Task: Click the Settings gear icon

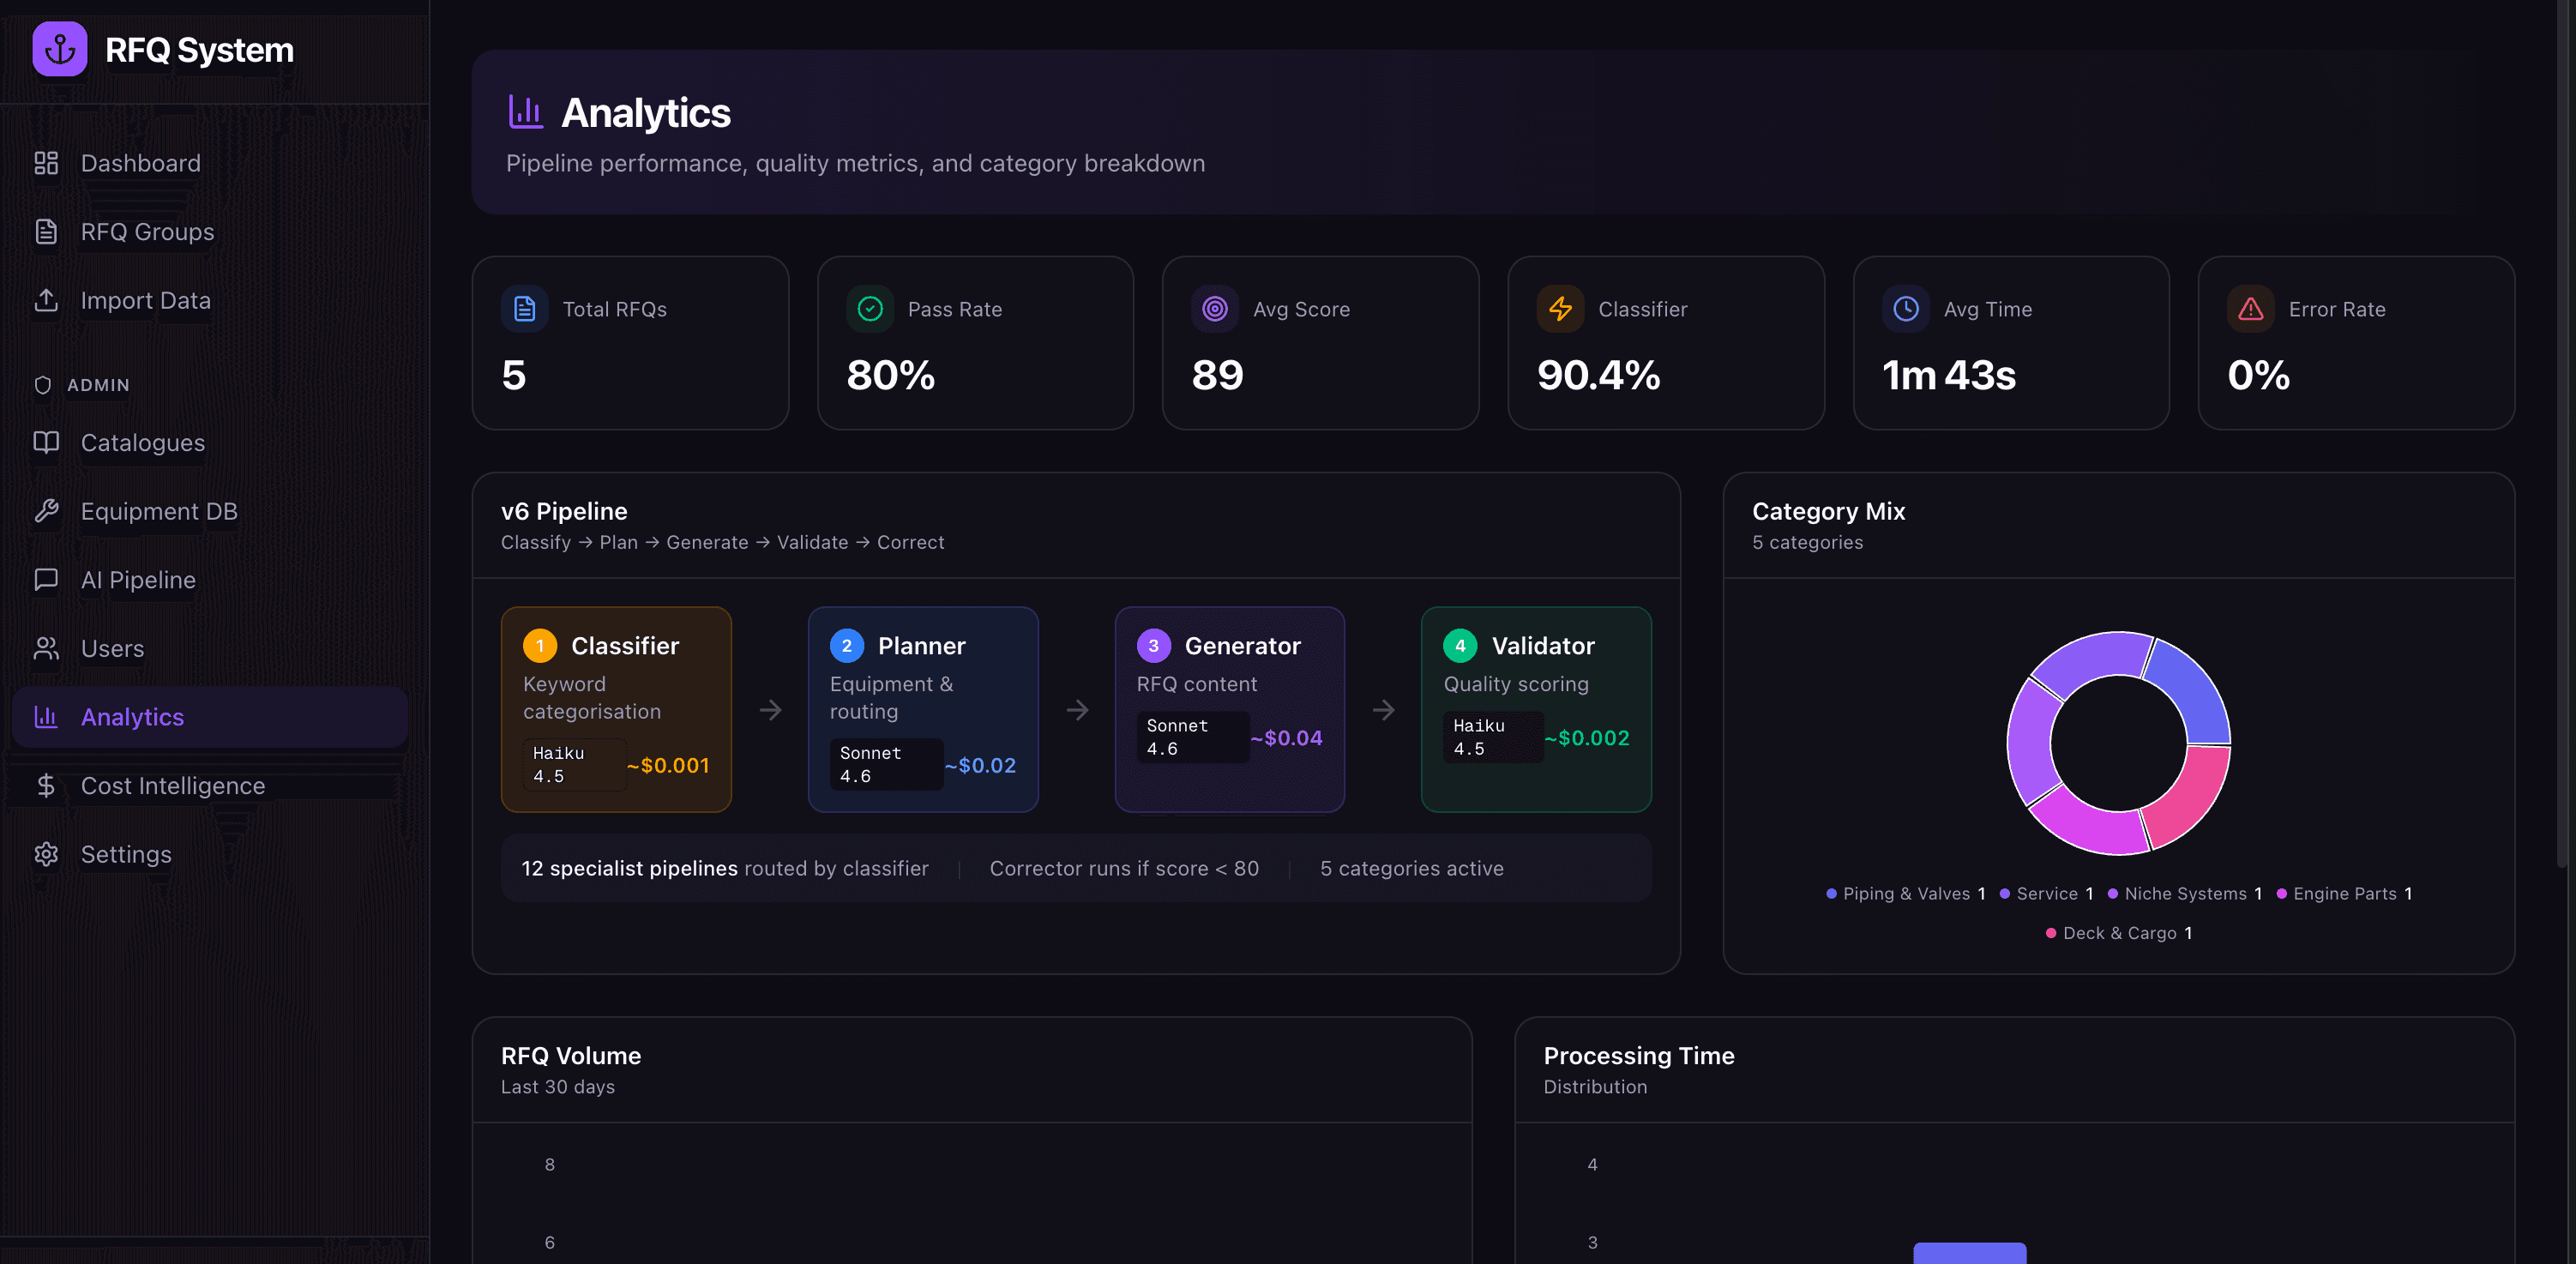Action: tap(46, 854)
